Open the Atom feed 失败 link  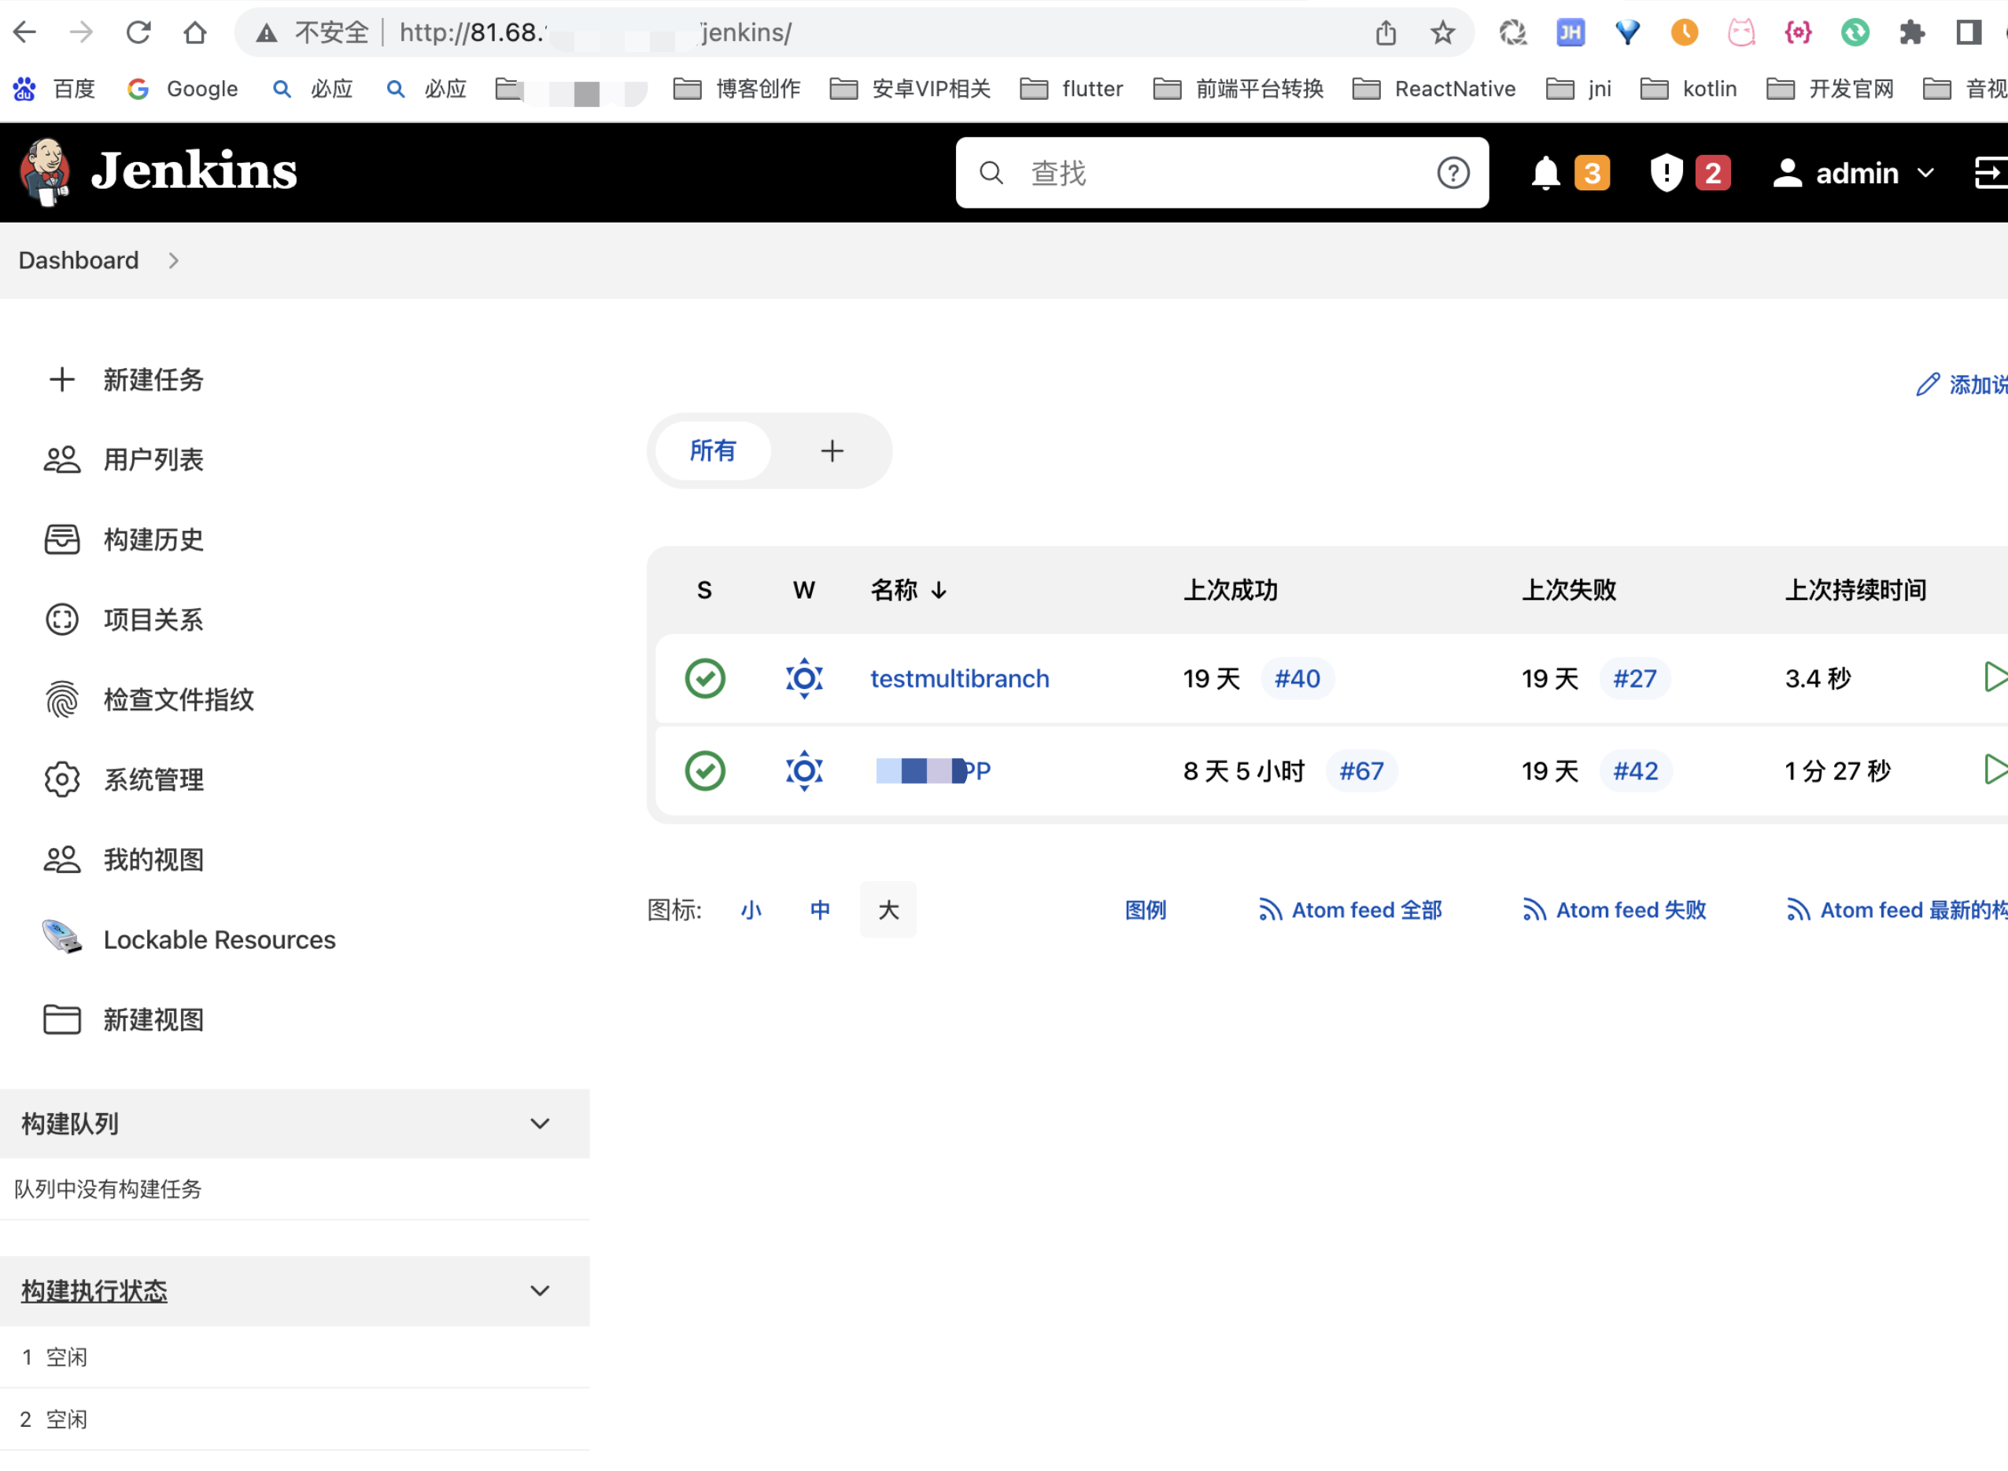pos(1614,910)
